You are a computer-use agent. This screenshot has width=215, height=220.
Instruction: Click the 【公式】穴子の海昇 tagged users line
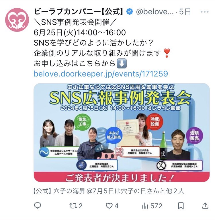click(109, 191)
